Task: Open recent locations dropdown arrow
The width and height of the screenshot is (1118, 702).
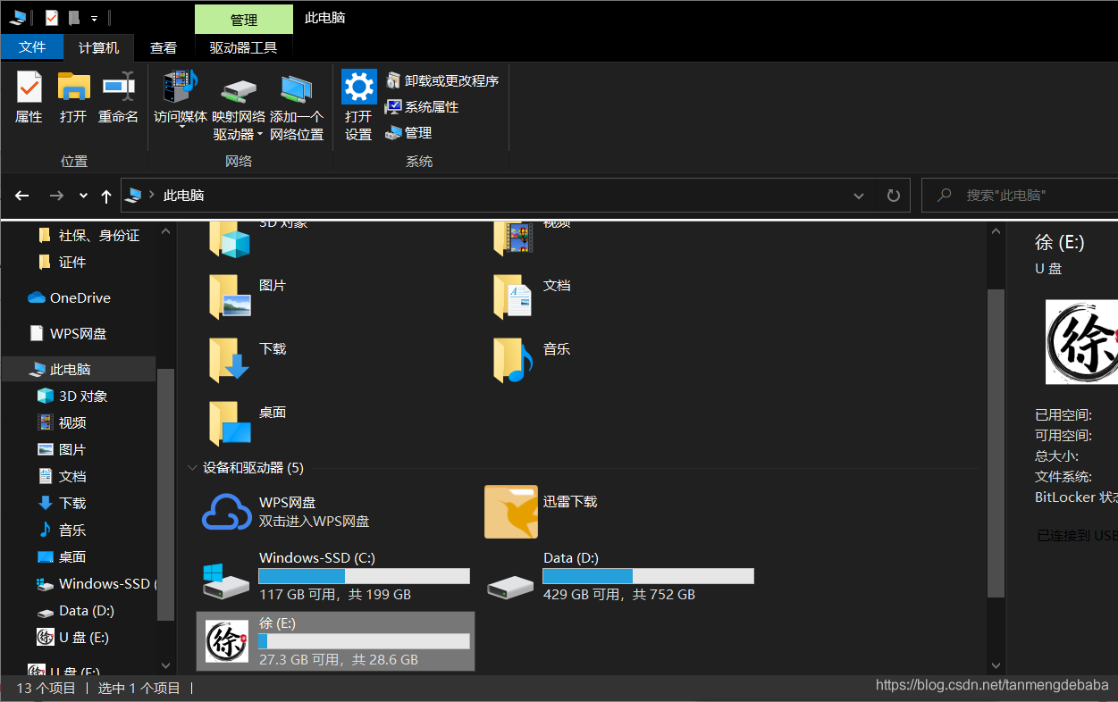Action: [83, 196]
